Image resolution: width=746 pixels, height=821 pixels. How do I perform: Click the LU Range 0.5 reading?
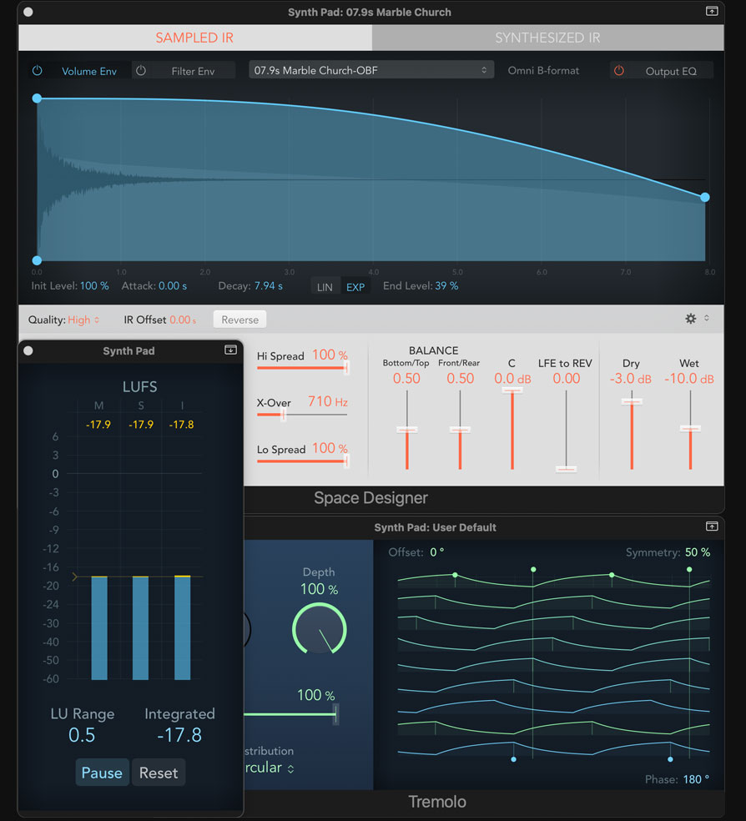82,735
